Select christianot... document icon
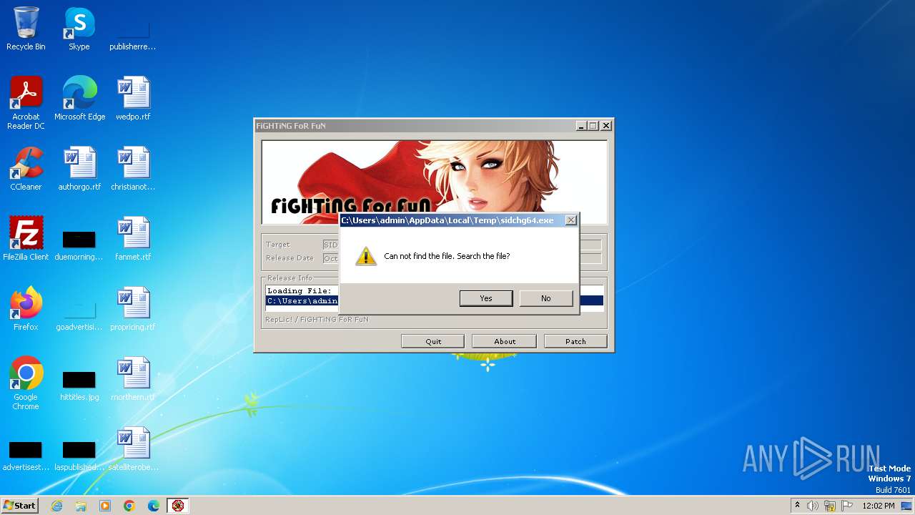The height and width of the screenshot is (515, 915). coord(133,169)
